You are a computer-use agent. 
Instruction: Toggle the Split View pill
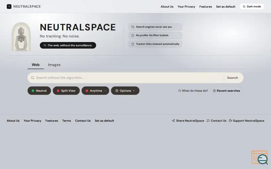(x=66, y=91)
